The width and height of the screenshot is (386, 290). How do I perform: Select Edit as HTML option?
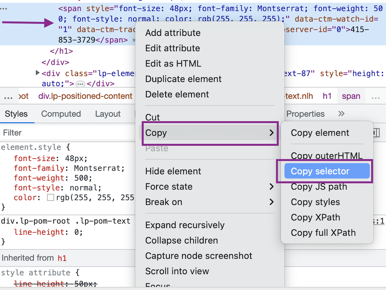(x=173, y=64)
